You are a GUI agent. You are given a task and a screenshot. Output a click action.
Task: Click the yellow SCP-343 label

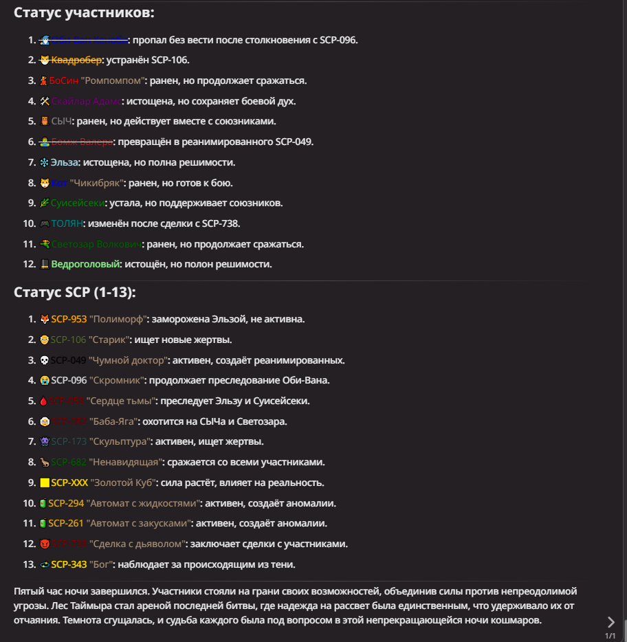point(69,565)
